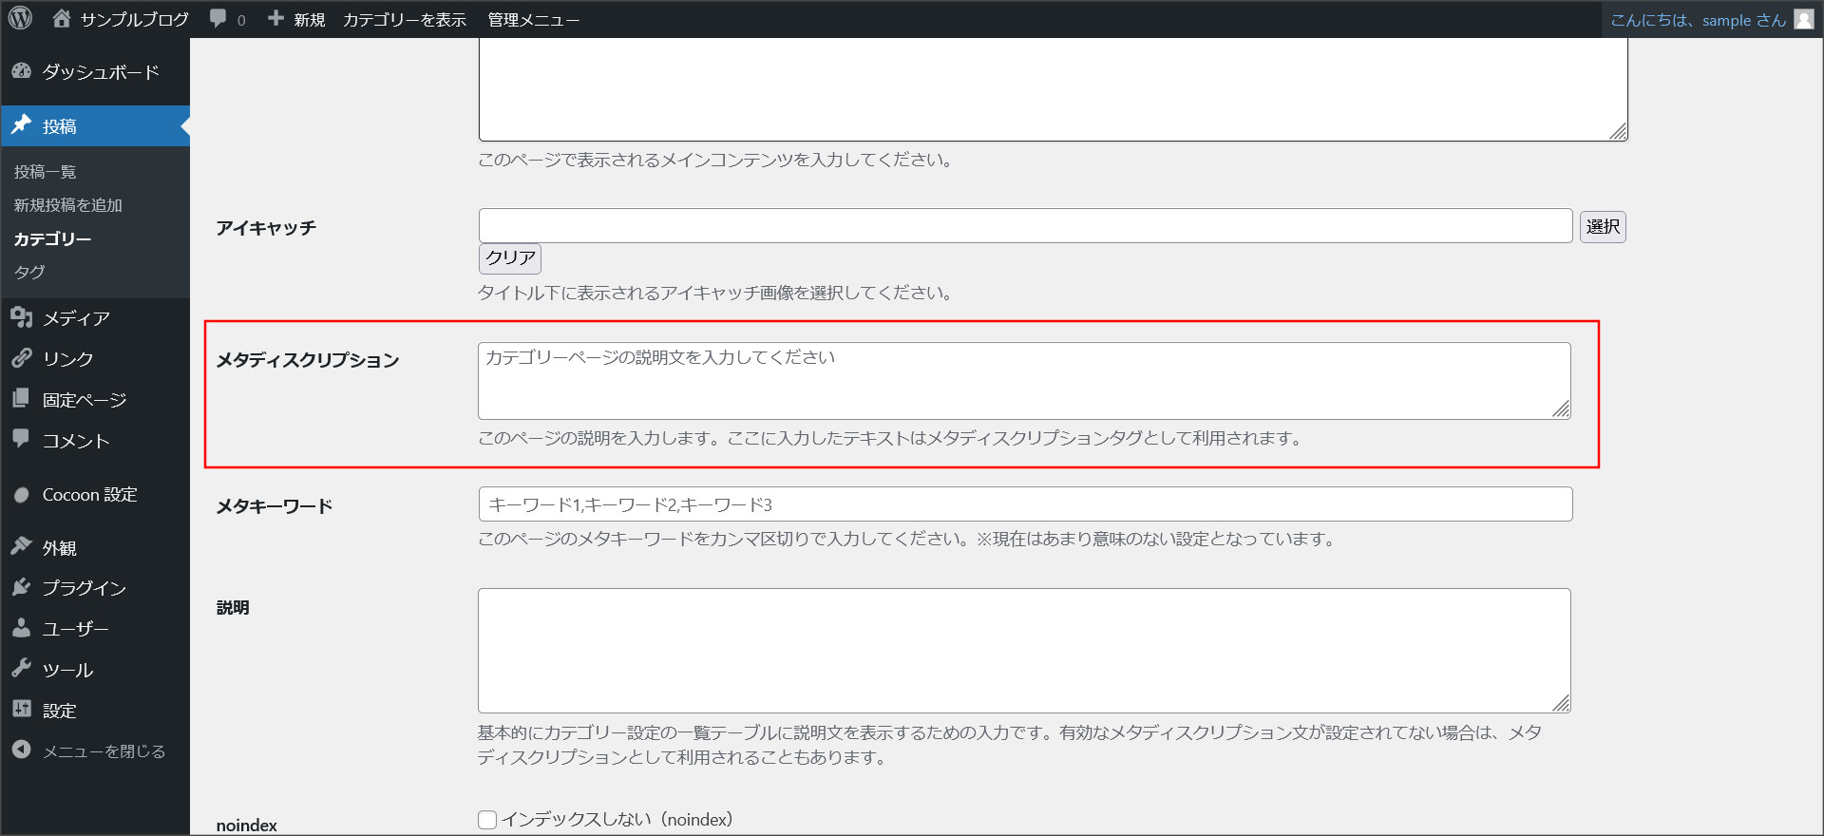
Task: Click the Tools wrench icon
Action: 22,669
